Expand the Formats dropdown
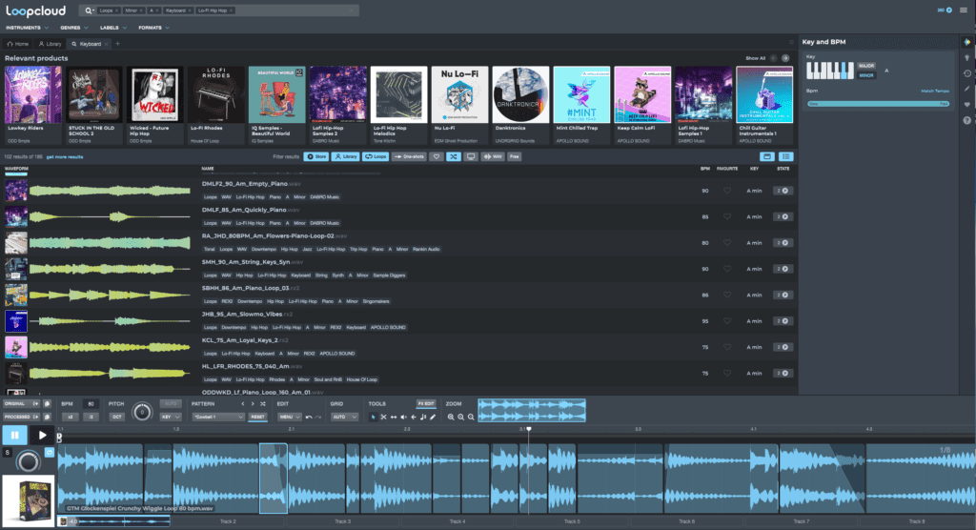The image size is (976, 530). point(153,28)
